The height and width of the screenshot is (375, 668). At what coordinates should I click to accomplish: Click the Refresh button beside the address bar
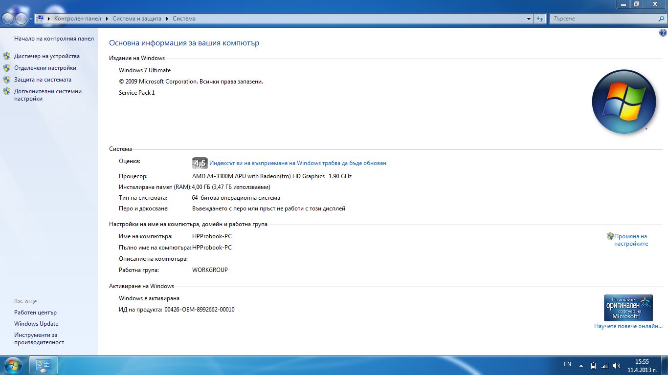(540, 19)
